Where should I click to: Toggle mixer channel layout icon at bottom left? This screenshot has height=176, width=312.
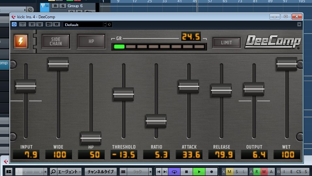coord(8,171)
